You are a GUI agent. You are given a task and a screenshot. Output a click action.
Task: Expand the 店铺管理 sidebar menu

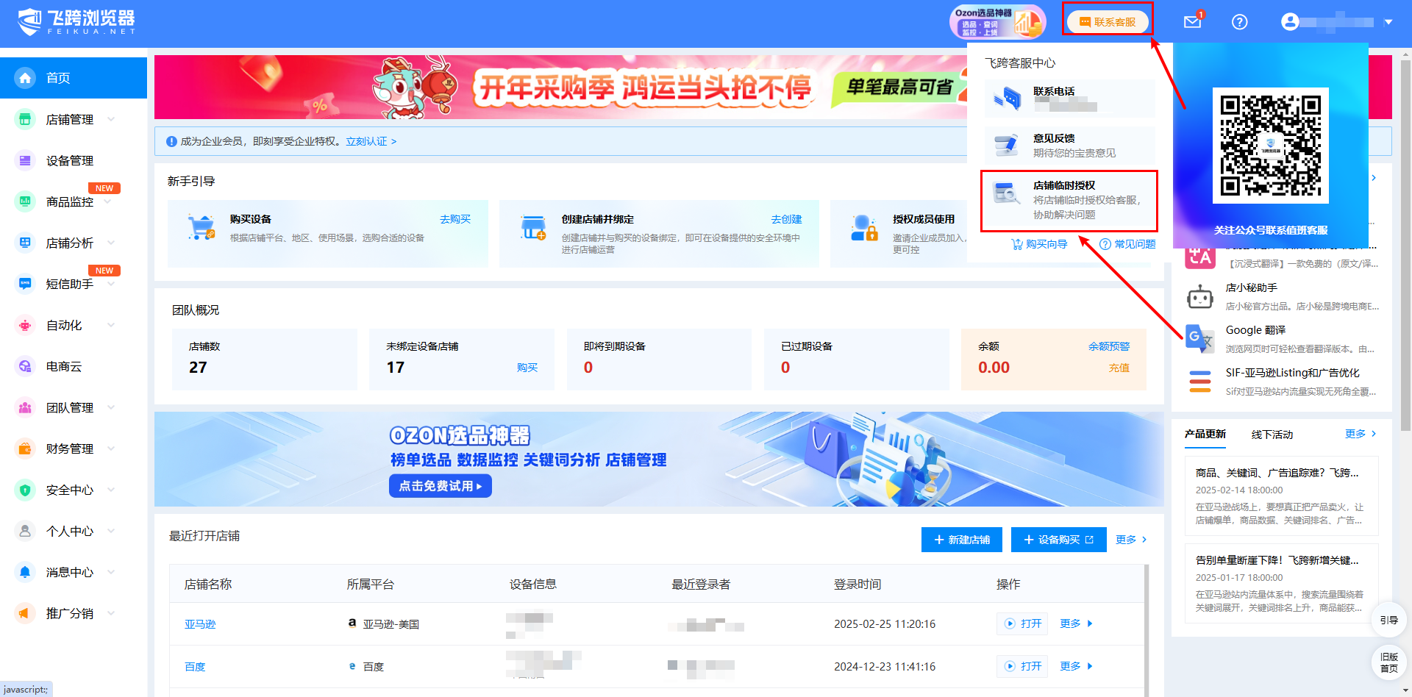[70, 119]
